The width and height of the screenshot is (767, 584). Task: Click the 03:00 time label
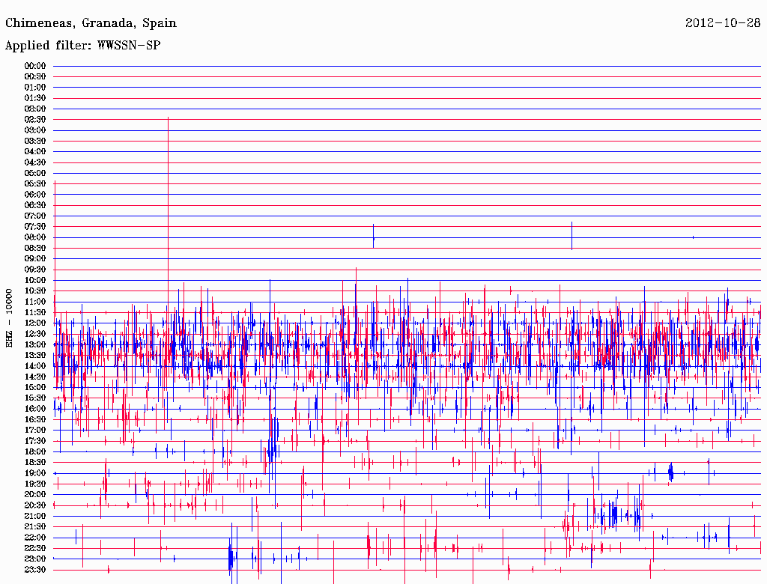[x=35, y=130]
